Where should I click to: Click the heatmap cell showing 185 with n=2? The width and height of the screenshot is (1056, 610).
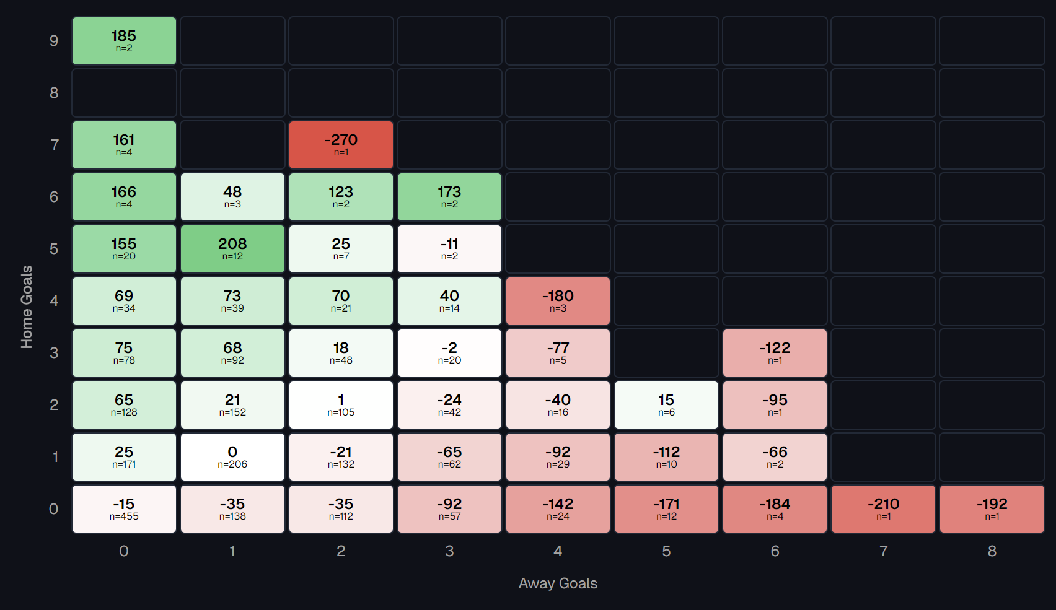pos(124,41)
